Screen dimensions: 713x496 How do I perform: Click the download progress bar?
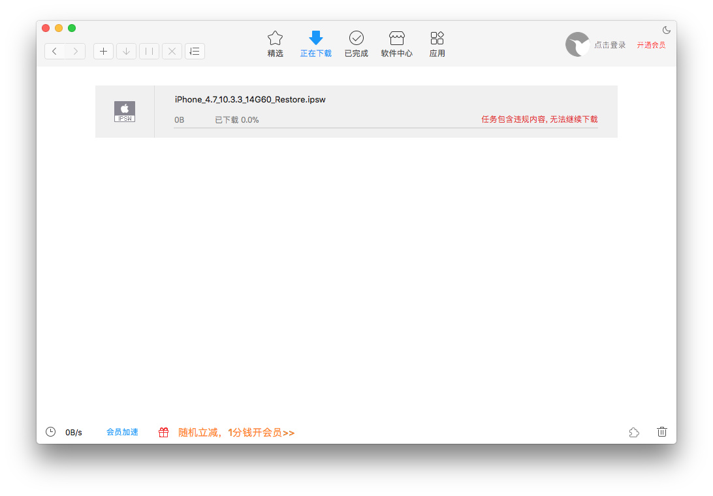(x=386, y=128)
